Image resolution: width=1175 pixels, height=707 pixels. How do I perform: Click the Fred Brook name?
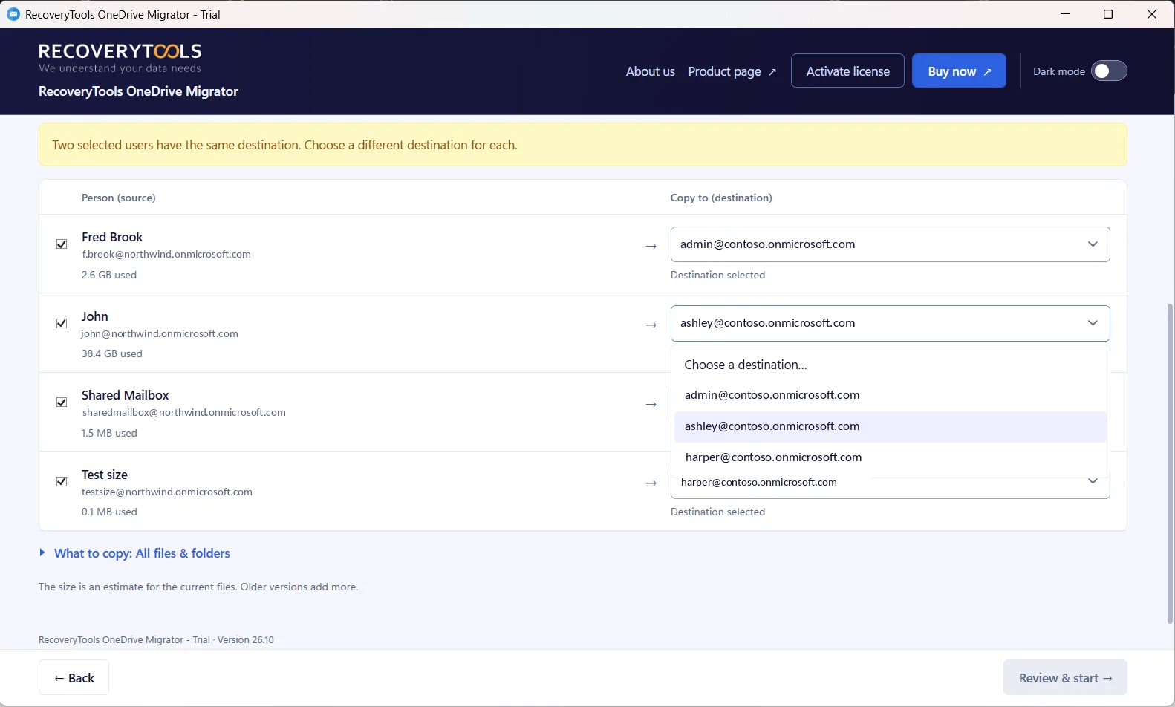click(x=112, y=237)
